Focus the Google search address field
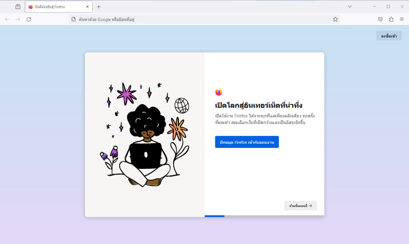The width and height of the screenshot is (409, 244). 204,19
